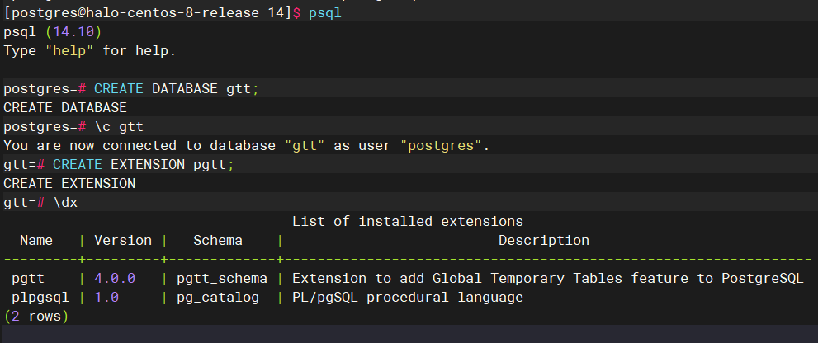Click the pgtt_schema cell
This screenshot has width=818, height=343.
pos(222,279)
